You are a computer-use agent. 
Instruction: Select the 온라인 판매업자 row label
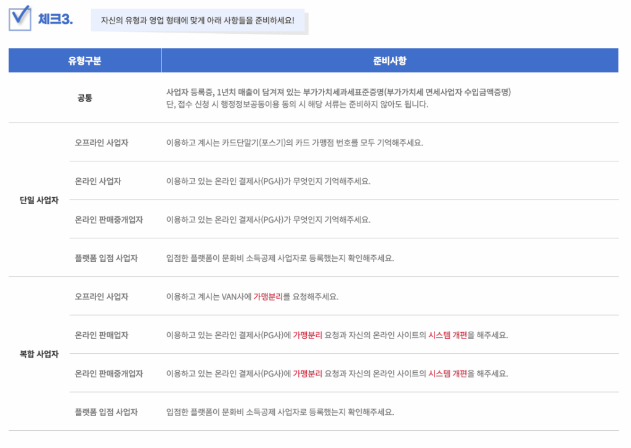click(x=102, y=335)
